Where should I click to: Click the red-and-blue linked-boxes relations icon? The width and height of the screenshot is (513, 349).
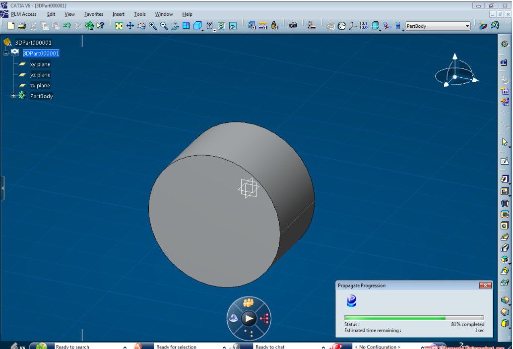tap(387, 26)
